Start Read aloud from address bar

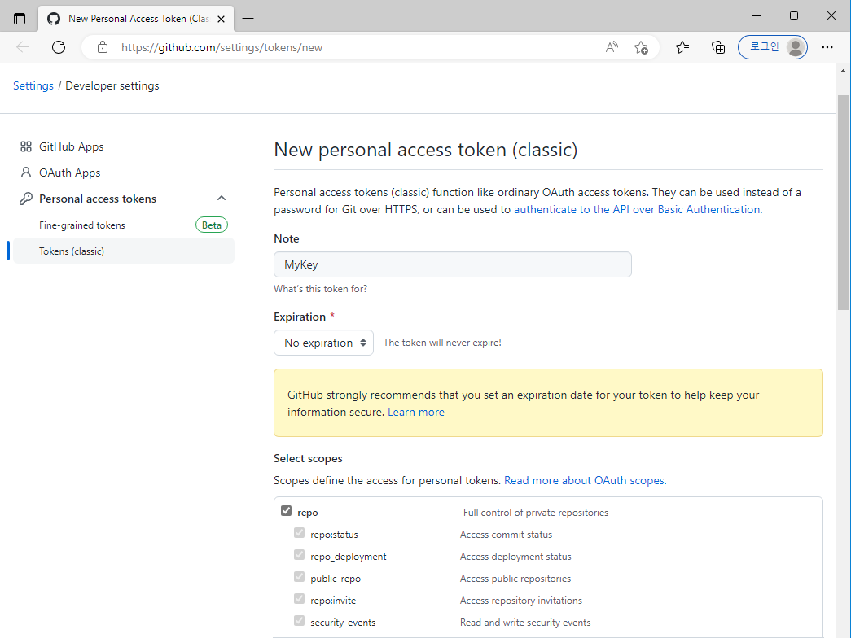click(x=612, y=47)
